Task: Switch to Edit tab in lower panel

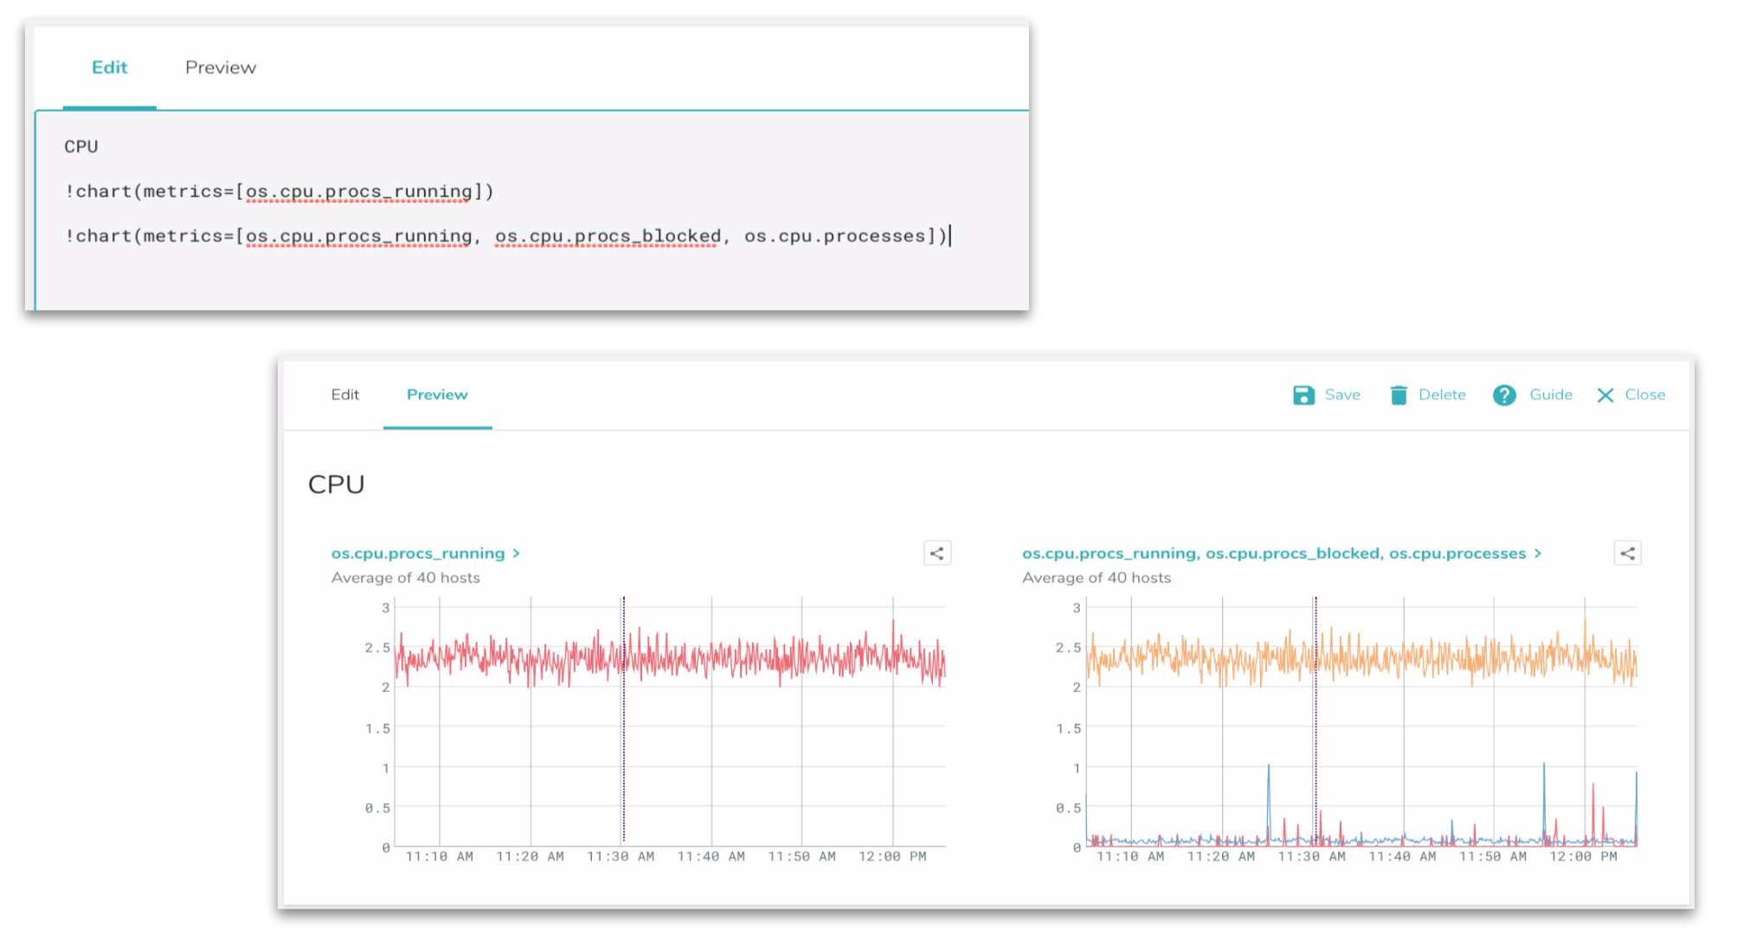Action: [x=344, y=395]
